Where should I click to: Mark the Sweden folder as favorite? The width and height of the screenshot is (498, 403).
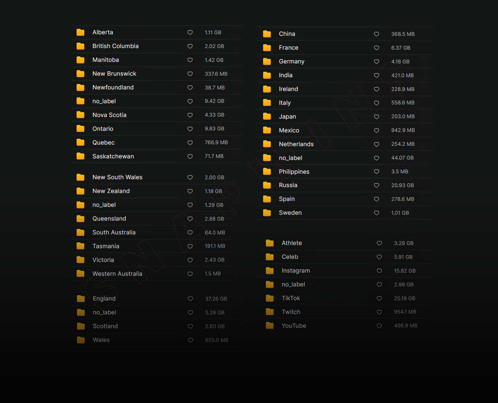point(377,213)
